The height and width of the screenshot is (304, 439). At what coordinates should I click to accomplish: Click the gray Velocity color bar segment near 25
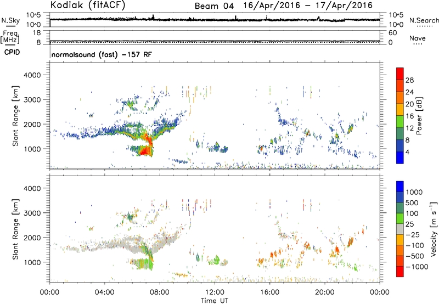tap(400, 229)
